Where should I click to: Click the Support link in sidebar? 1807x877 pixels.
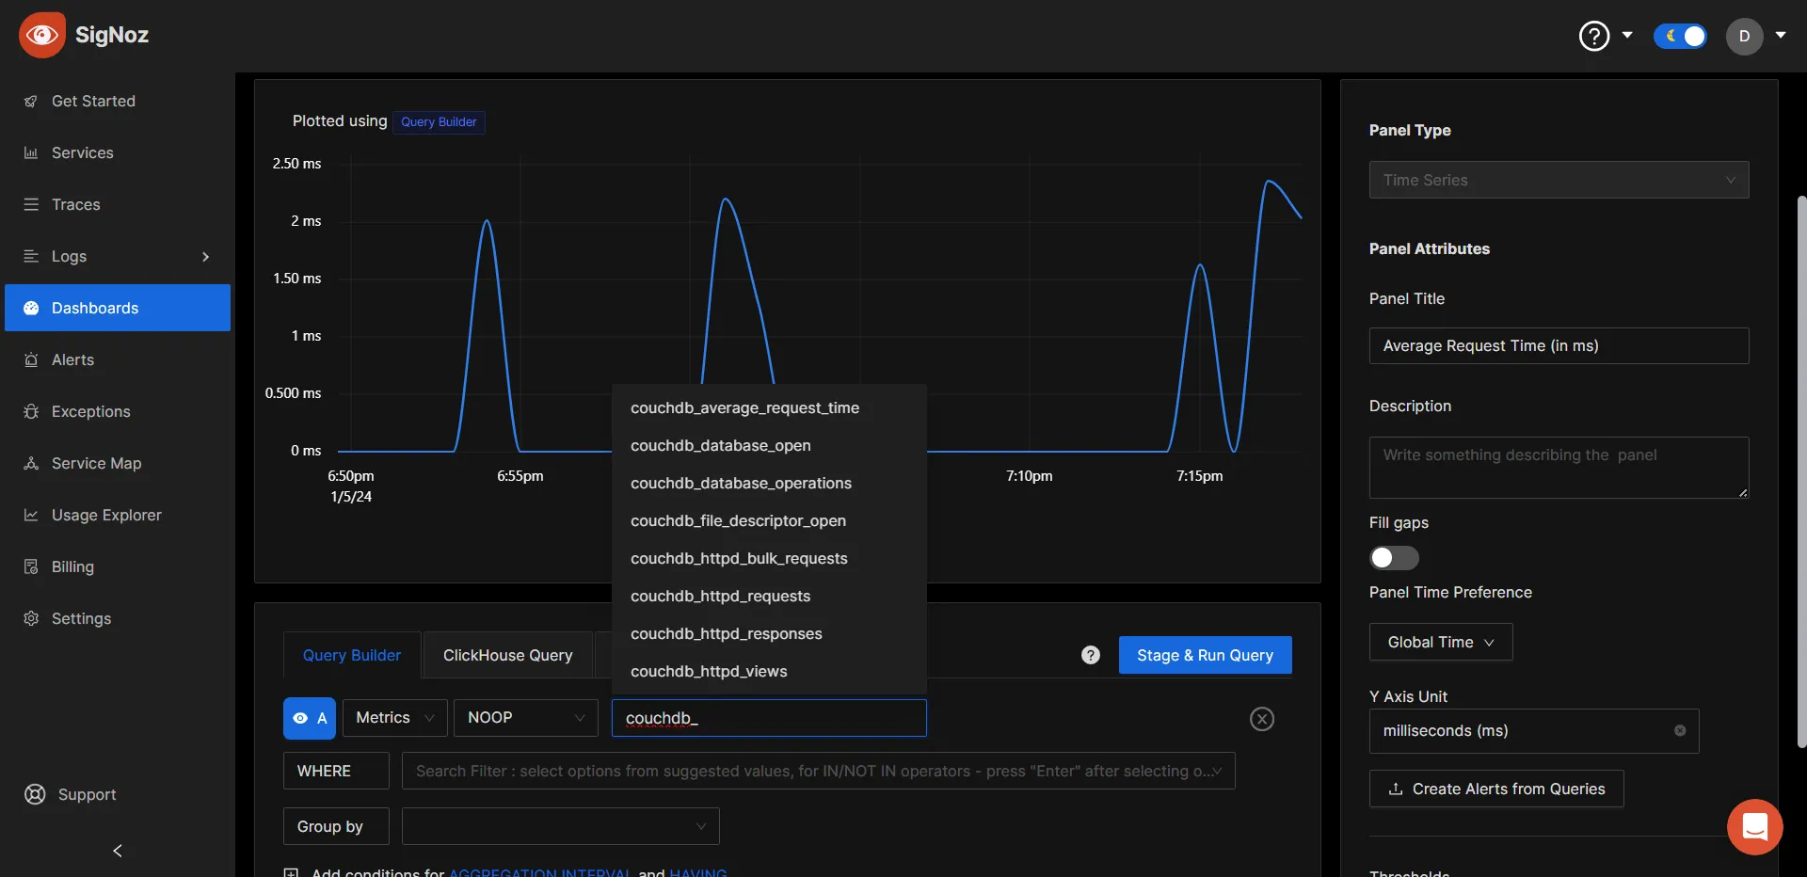(x=88, y=794)
